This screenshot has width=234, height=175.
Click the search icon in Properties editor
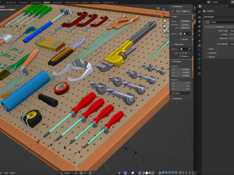coord(227,6)
